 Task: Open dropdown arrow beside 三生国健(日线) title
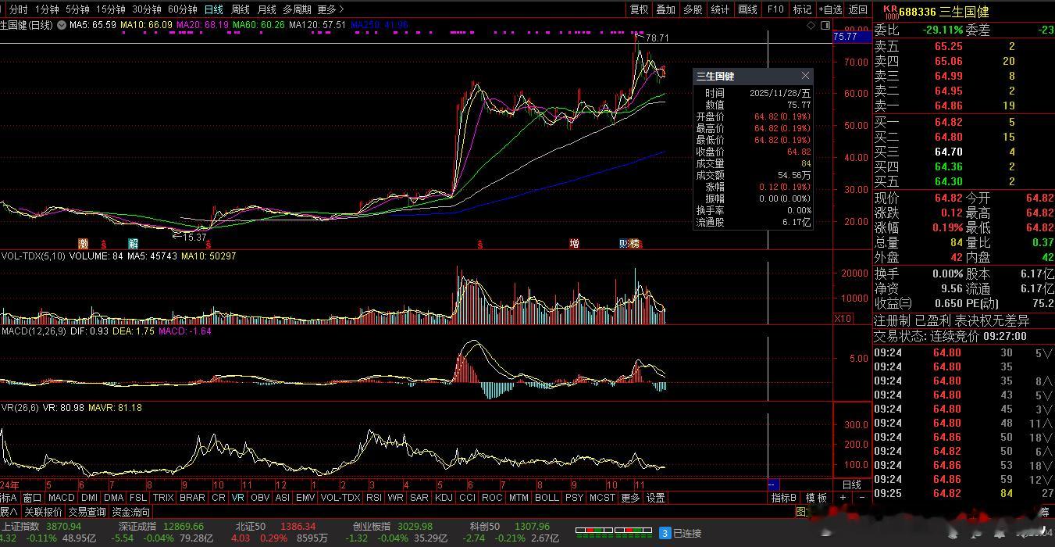(61, 25)
